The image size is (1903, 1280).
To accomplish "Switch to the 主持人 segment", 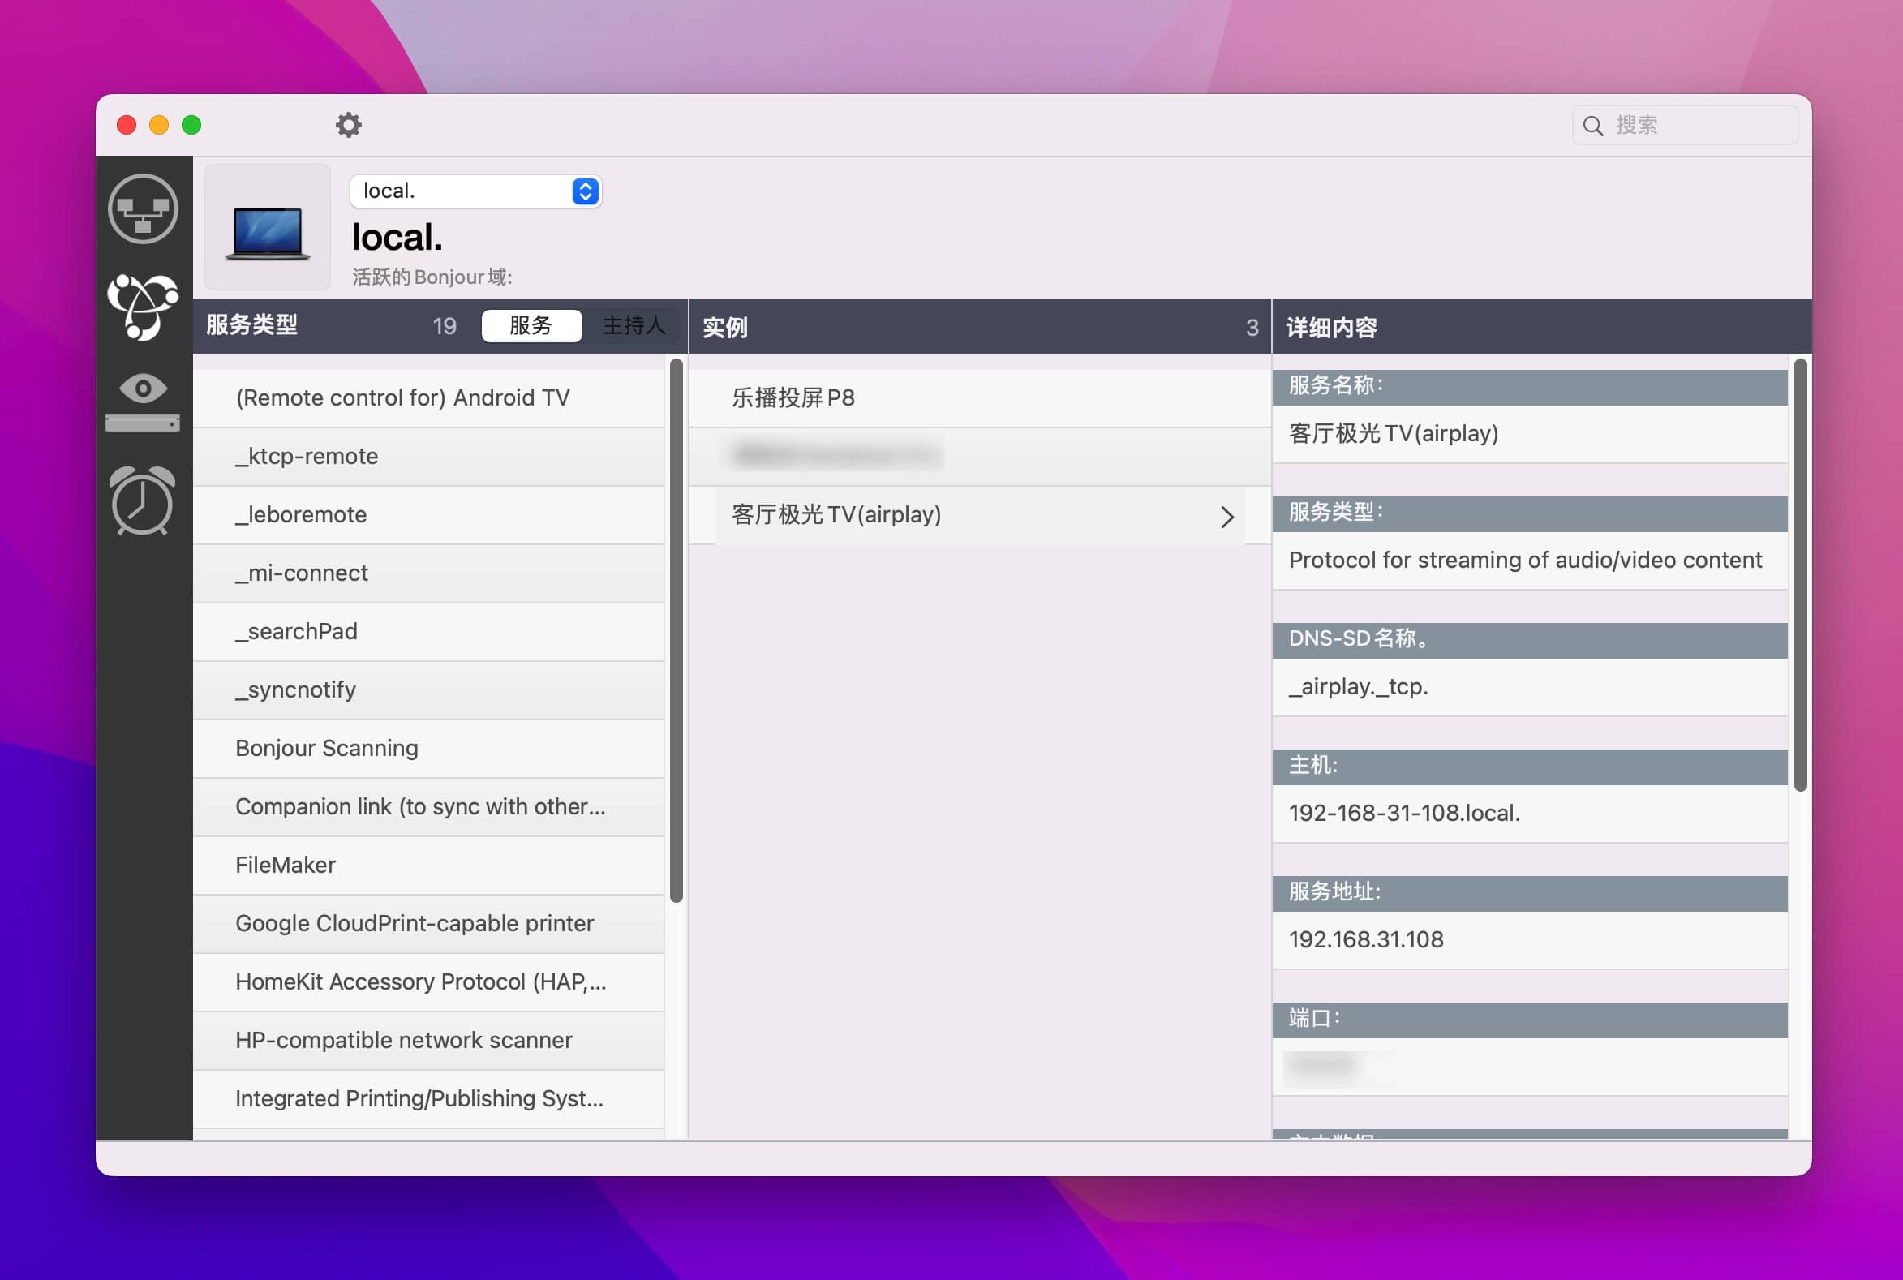I will (634, 326).
